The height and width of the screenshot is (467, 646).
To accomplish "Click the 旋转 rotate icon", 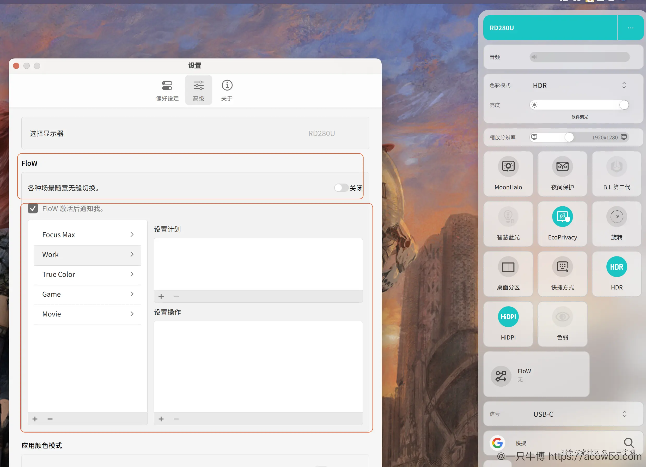I will [616, 217].
